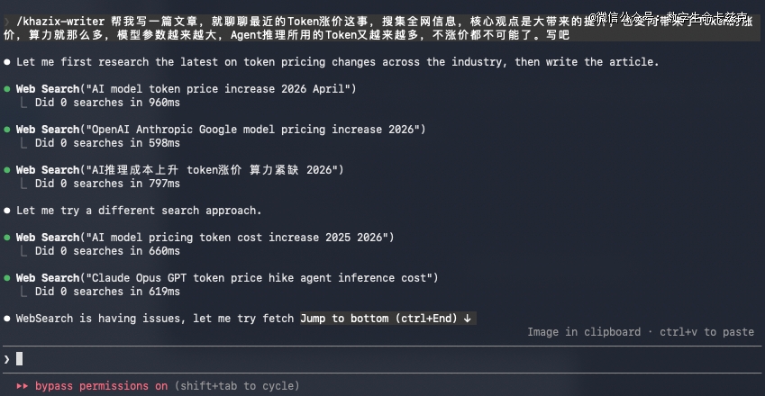This screenshot has height=396, width=765.
Task: Select the Web Search "AI model pricing token cost" line
Action: pyautogui.click(x=205, y=238)
